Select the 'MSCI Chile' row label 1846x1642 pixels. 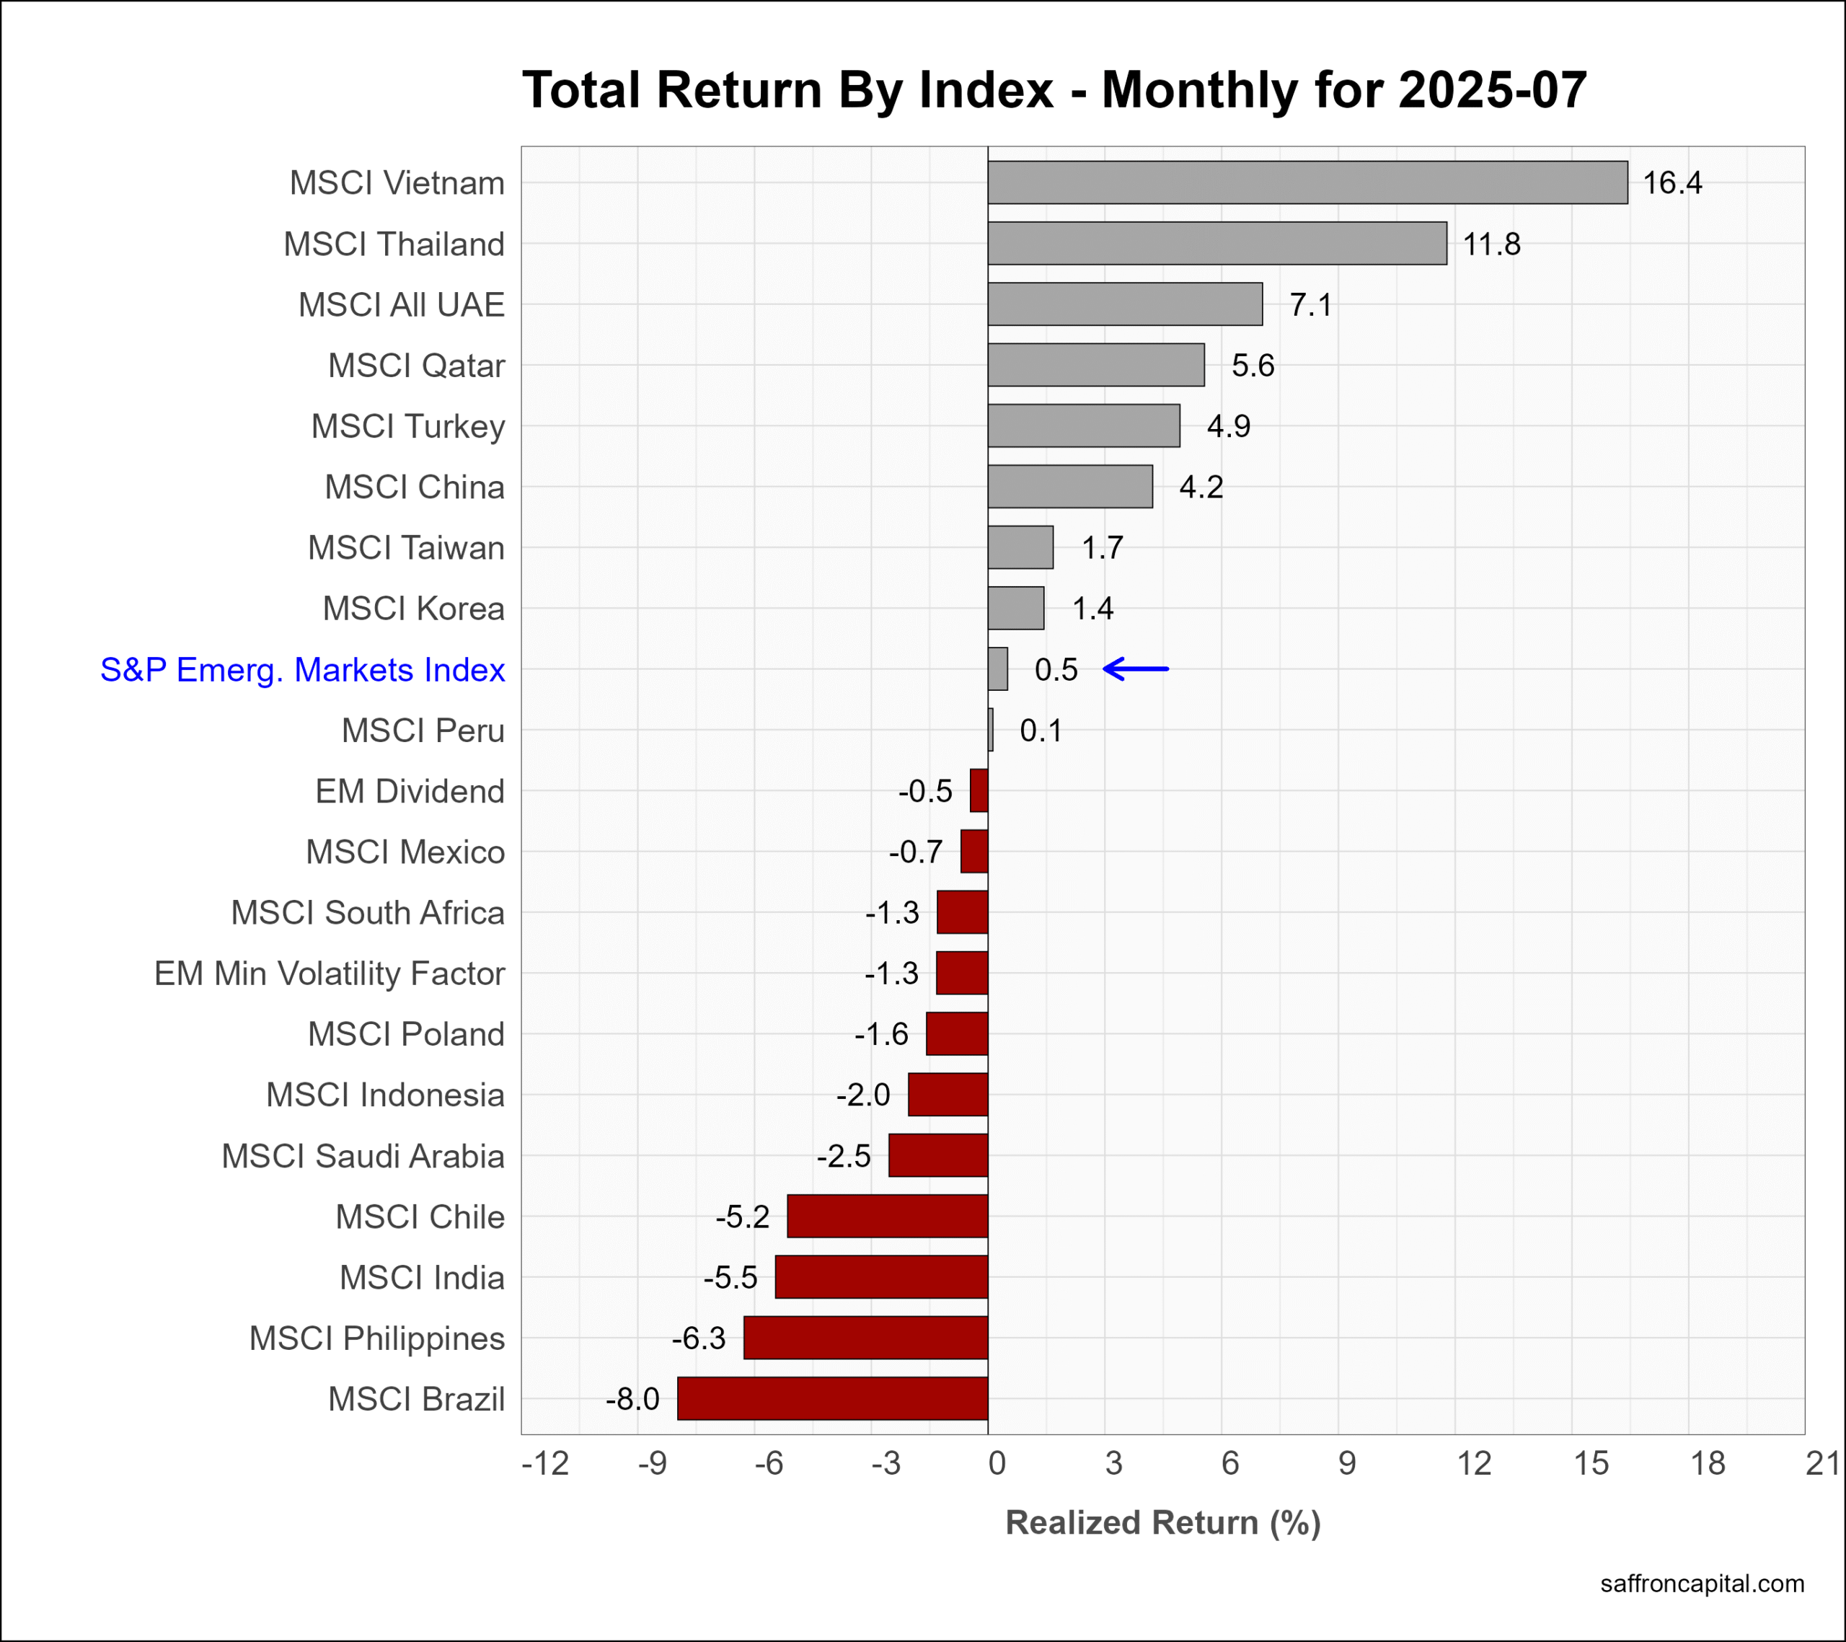tap(420, 1217)
